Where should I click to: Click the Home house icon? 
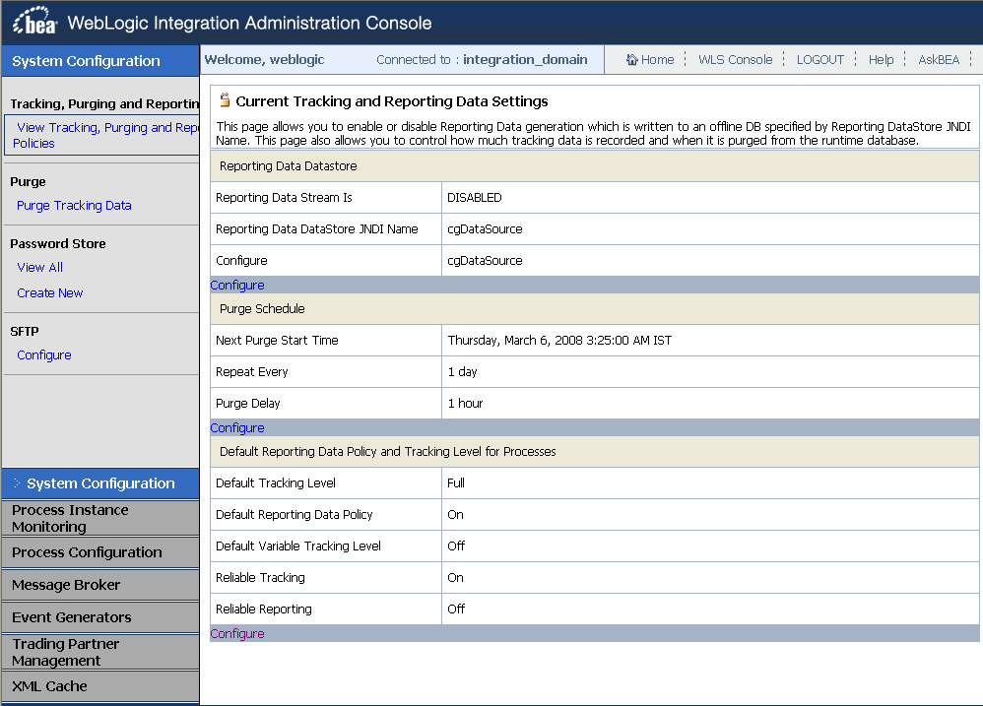point(632,59)
